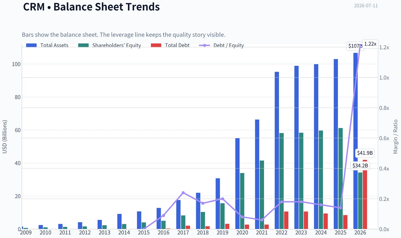Click the 0.0x tick on the ratio axis

(385, 229)
